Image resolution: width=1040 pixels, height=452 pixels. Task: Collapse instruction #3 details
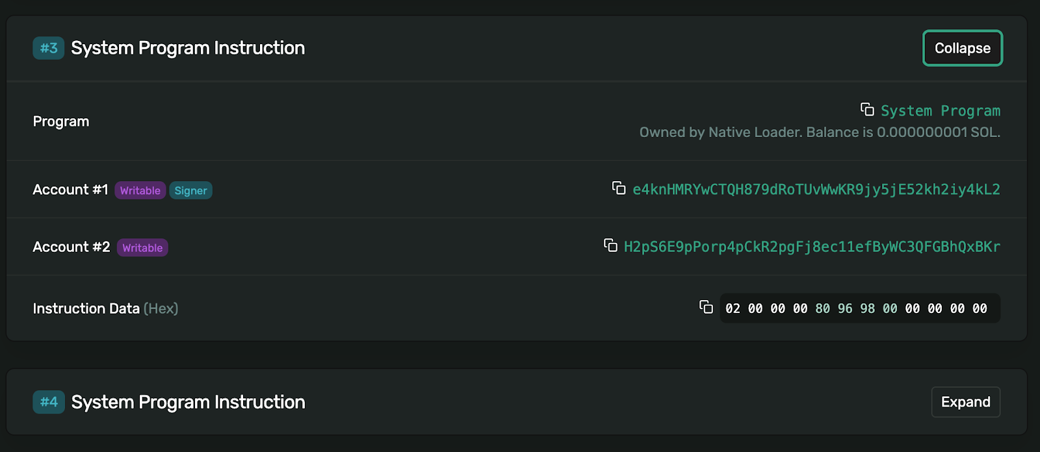pos(962,48)
